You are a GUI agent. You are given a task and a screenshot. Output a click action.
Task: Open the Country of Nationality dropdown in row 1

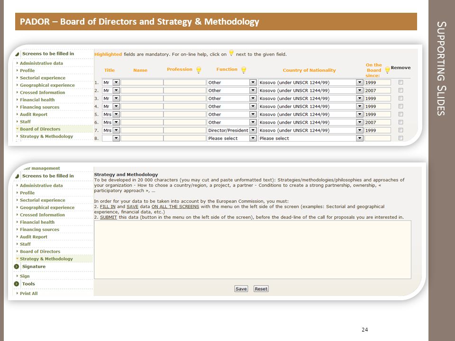coord(360,82)
